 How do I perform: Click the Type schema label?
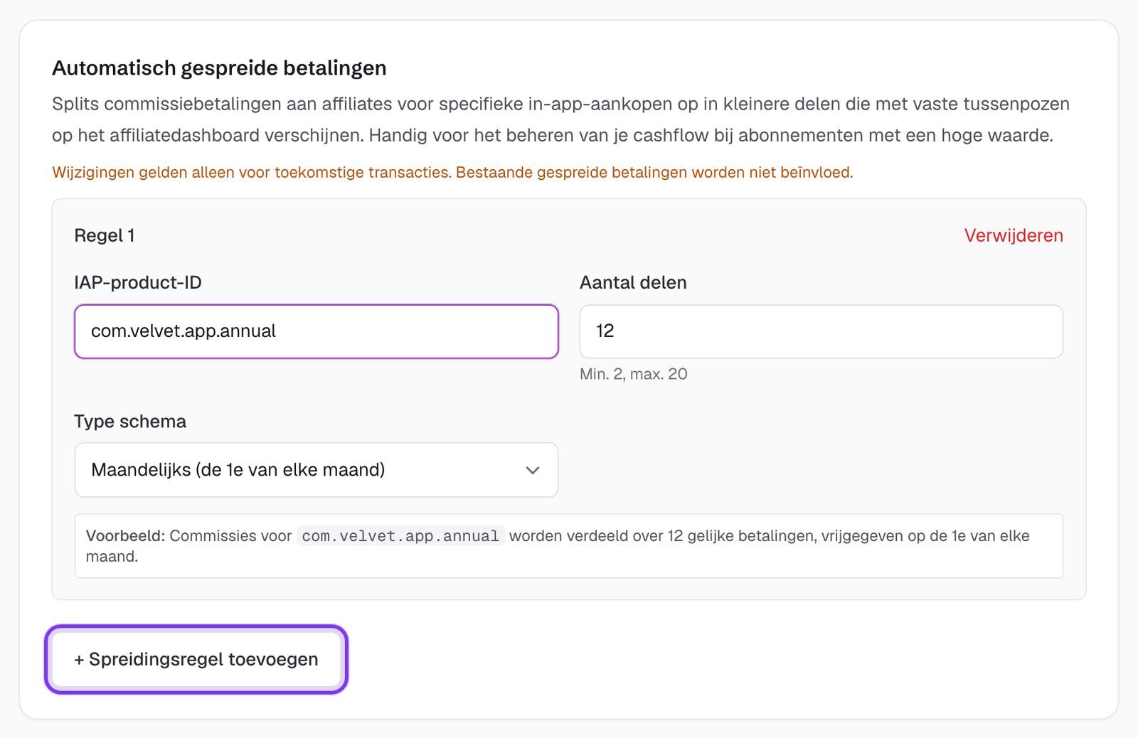point(130,422)
